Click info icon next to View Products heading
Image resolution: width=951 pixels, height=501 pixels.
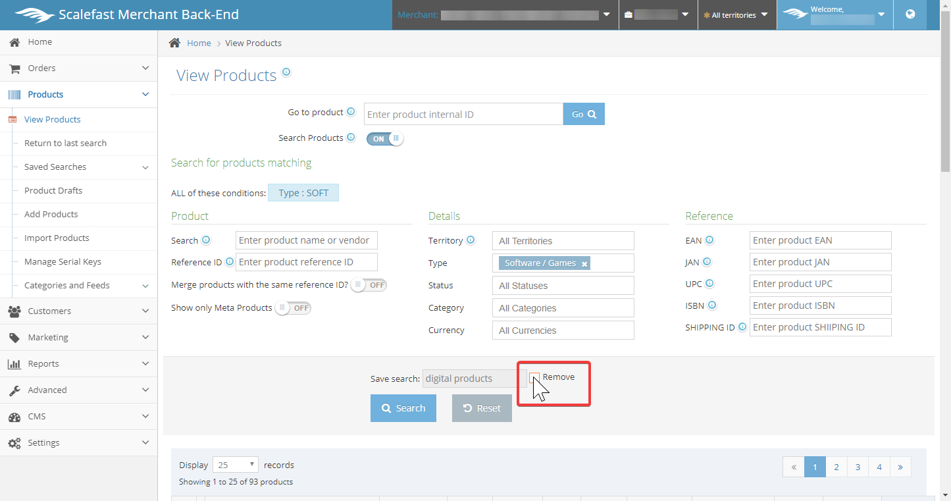286,72
